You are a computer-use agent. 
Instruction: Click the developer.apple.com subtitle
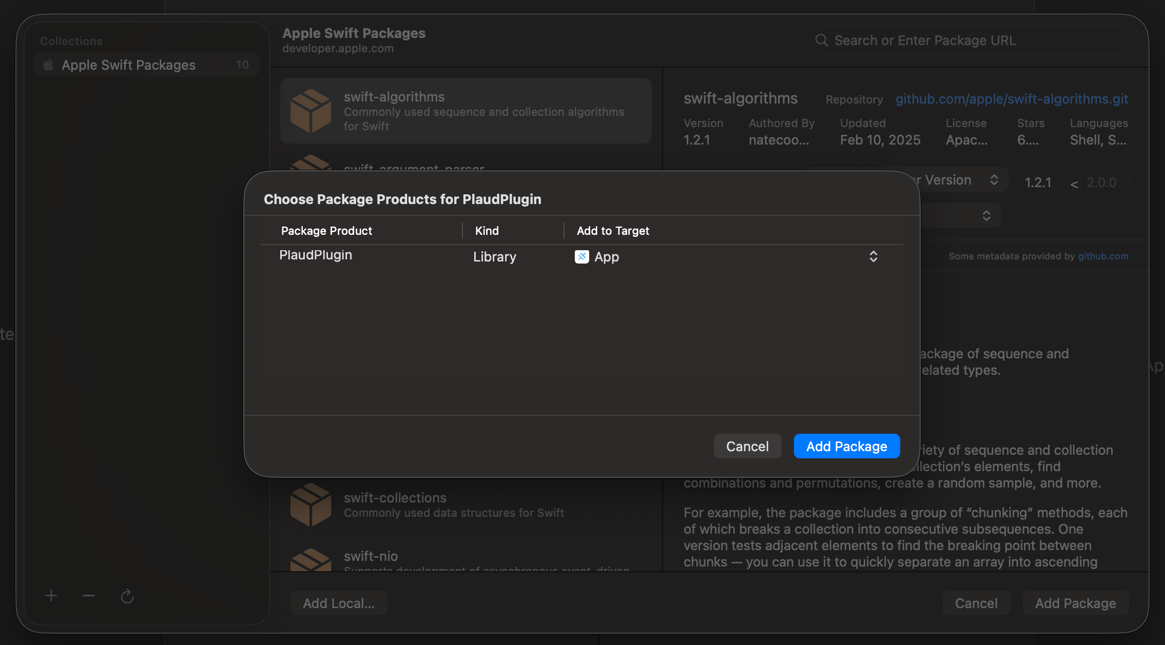[338, 49]
